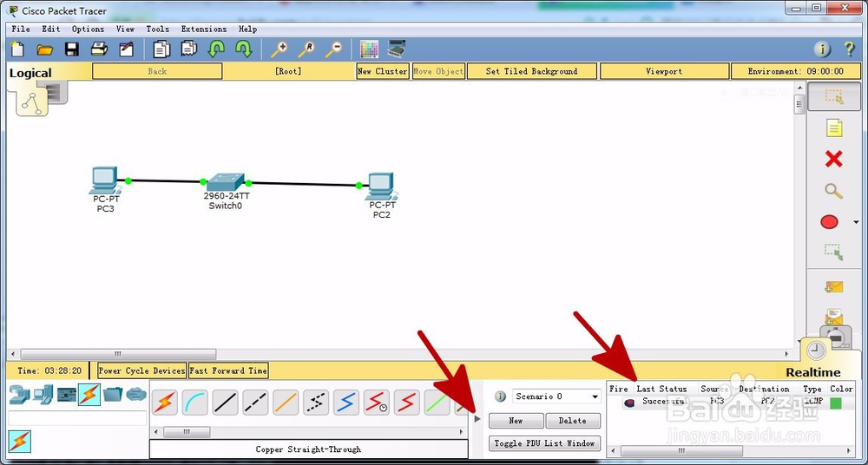Activate the Select tool in the right toolbar

833,96
